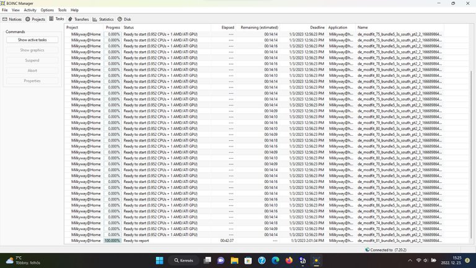This screenshot has width=476, height=268.
Task: Open the File menu
Action: coord(4,10)
